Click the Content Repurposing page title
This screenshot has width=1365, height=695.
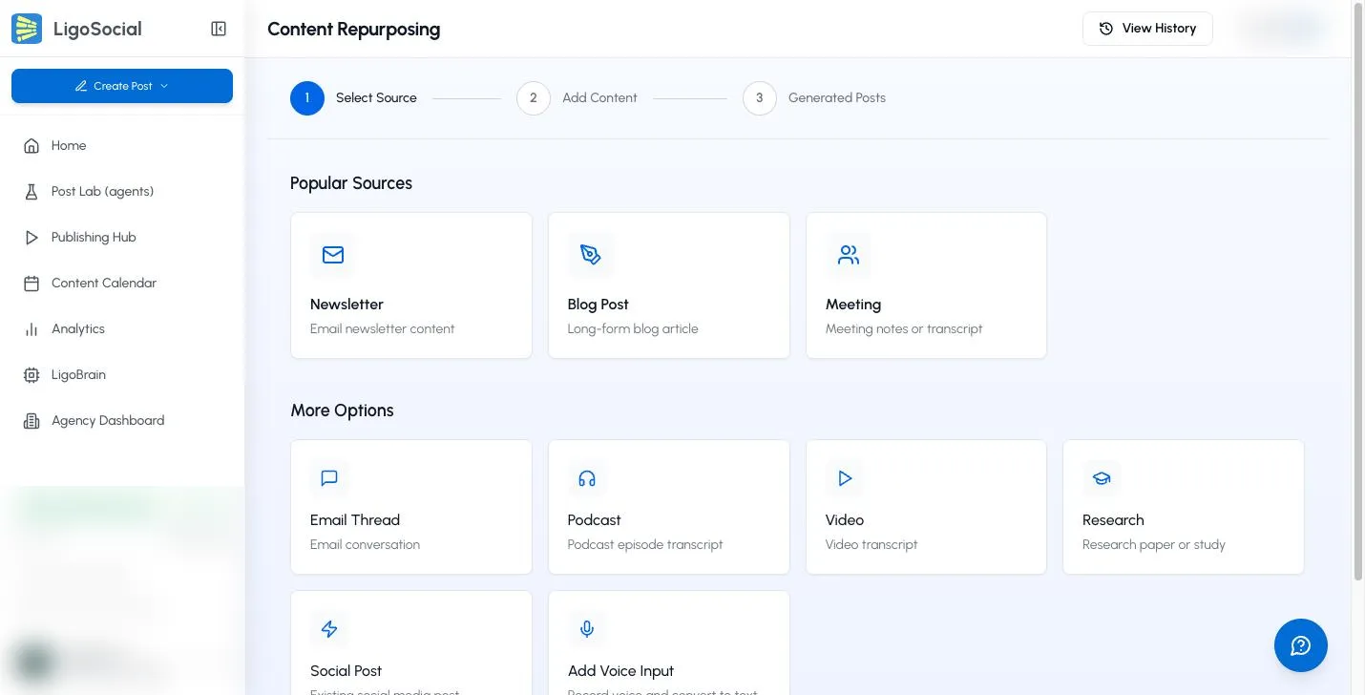pyautogui.click(x=354, y=29)
